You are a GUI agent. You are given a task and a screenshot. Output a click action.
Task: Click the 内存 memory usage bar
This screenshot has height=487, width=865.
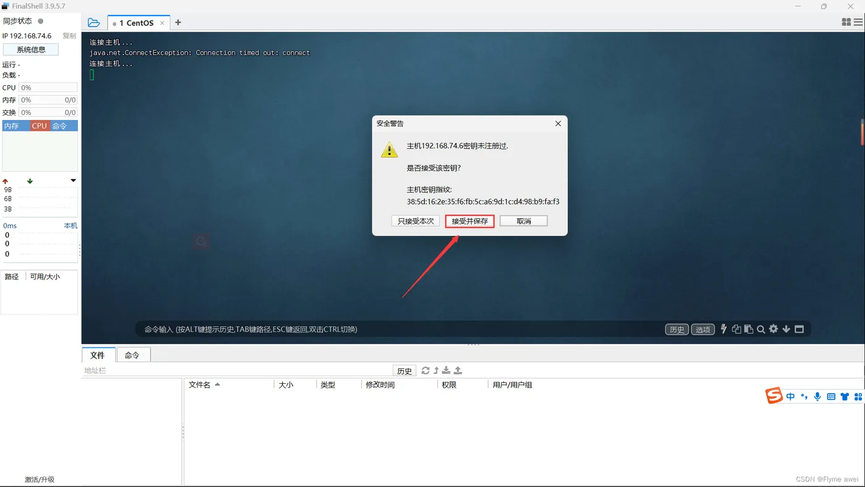[x=48, y=100]
